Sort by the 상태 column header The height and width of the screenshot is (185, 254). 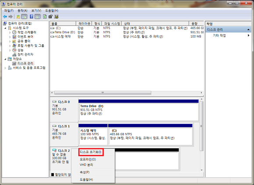[155, 24]
